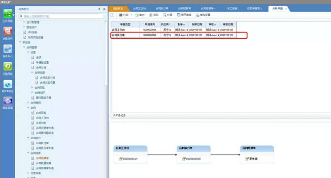The height and width of the screenshot is (178, 331).
Task: Close the navigation tree panel
Action: (104, 9)
